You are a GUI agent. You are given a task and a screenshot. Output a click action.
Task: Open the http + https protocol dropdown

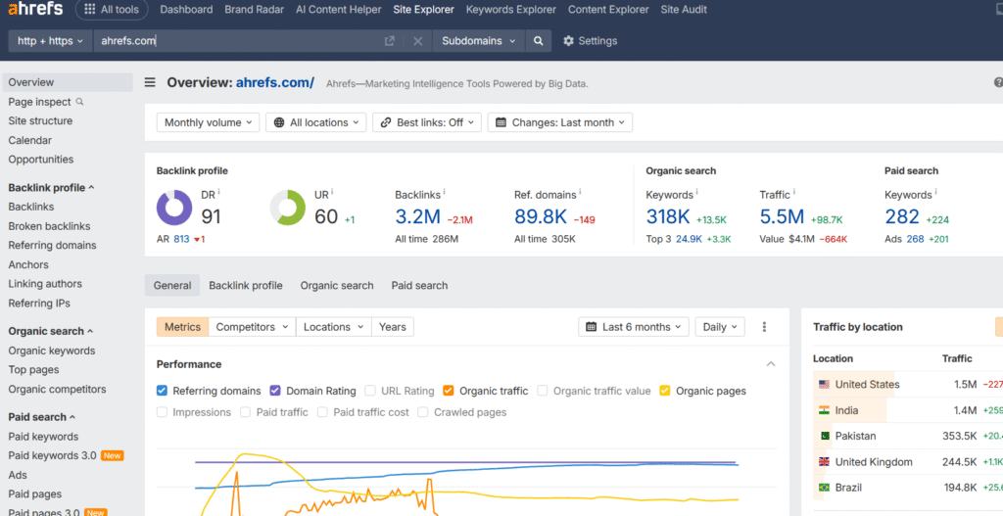(x=51, y=41)
